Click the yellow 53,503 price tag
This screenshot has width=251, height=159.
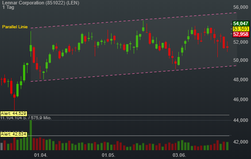[241, 29]
